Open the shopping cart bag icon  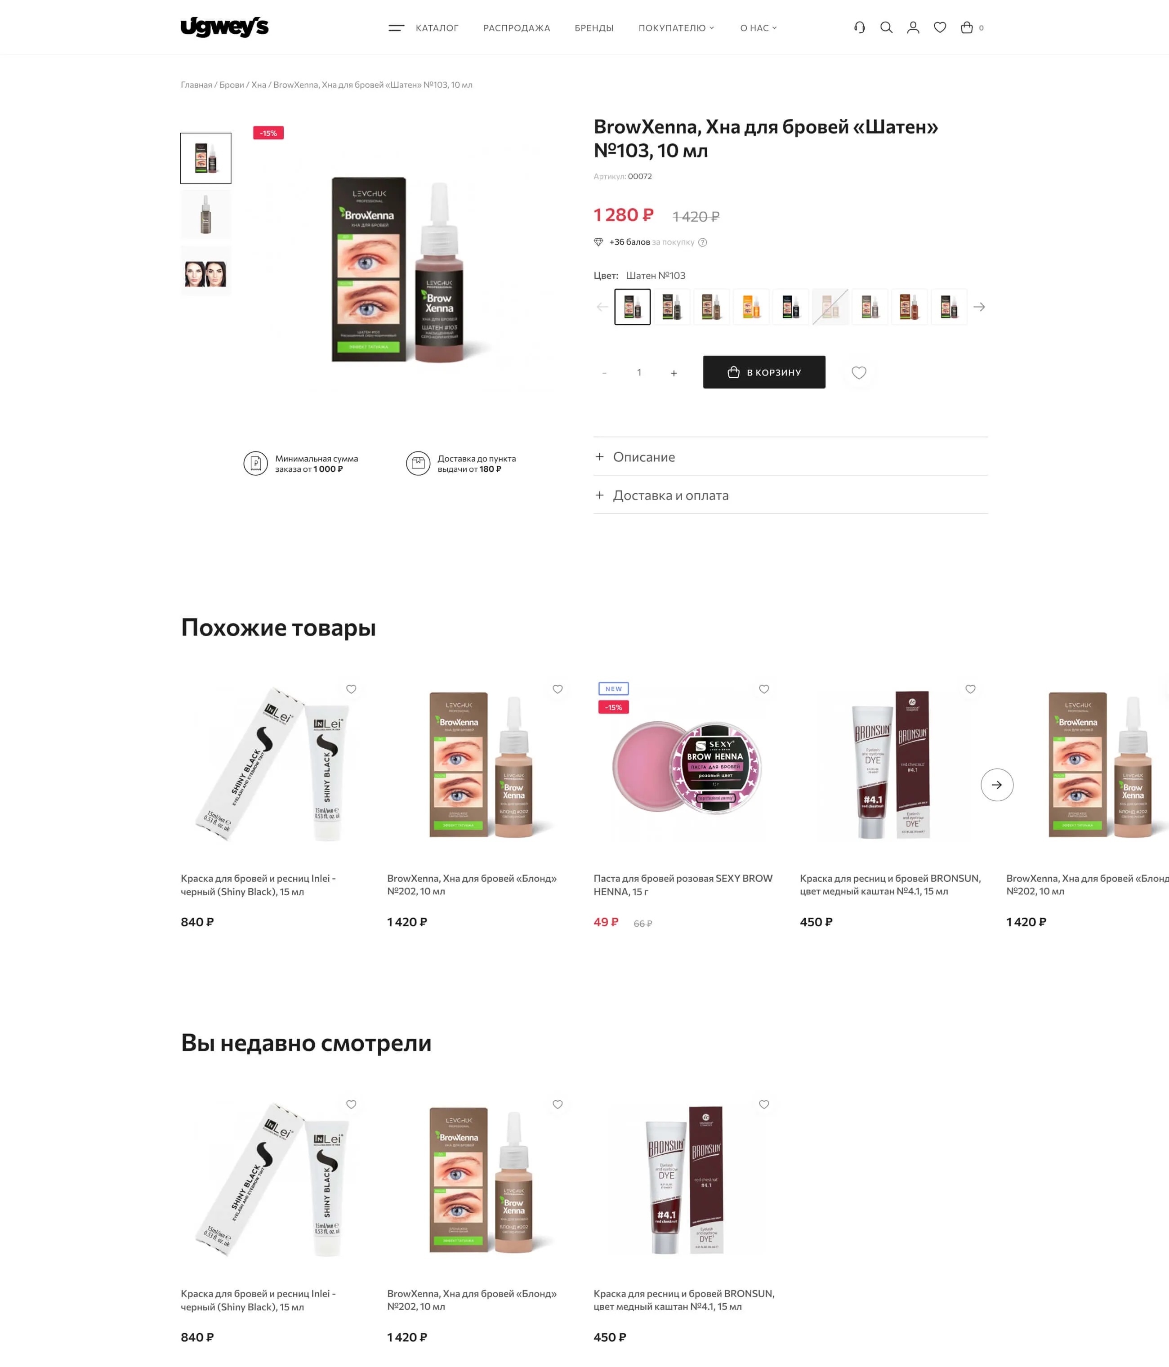[967, 28]
